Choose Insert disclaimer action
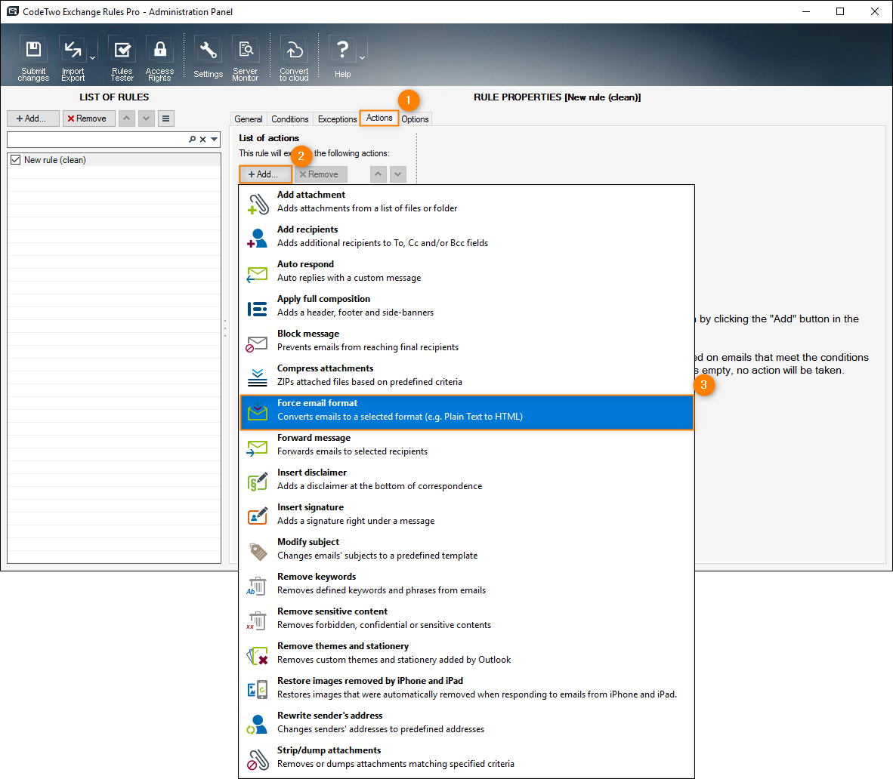The image size is (893, 779). click(466, 479)
